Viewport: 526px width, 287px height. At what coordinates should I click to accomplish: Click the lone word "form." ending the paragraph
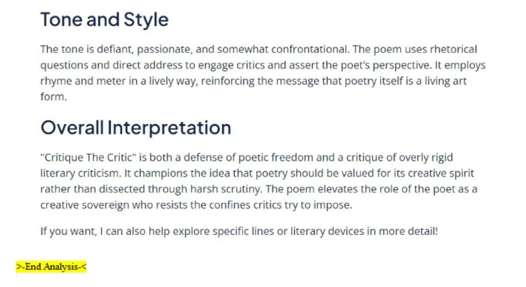pos(53,97)
